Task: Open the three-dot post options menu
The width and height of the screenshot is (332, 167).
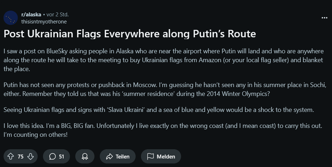Action: coord(325,18)
